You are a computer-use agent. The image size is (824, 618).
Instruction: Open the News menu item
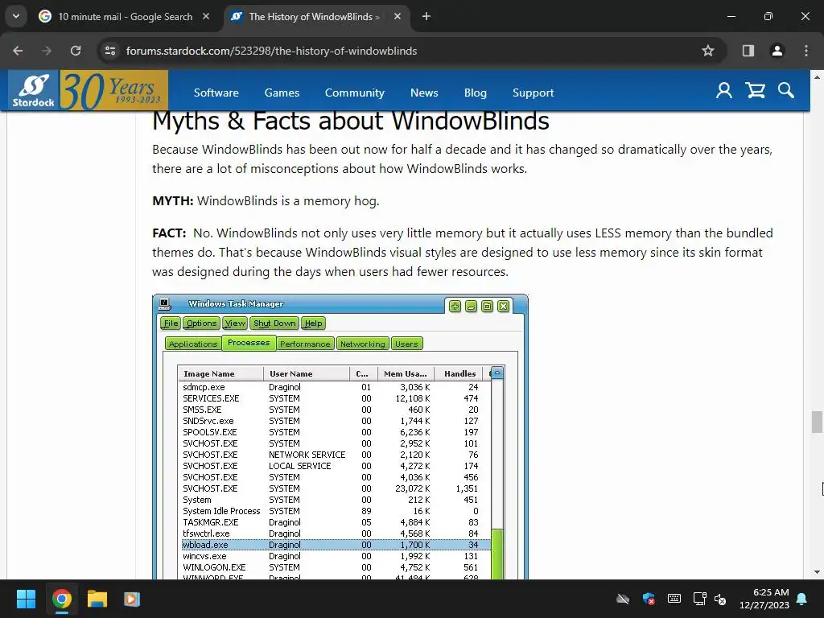(424, 93)
